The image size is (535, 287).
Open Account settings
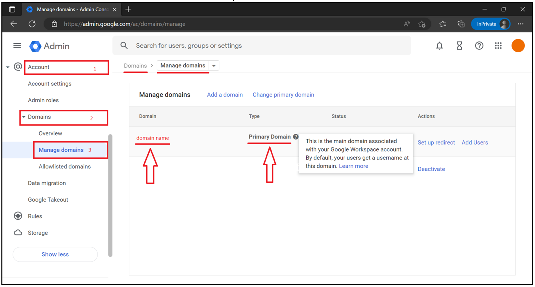click(x=50, y=83)
